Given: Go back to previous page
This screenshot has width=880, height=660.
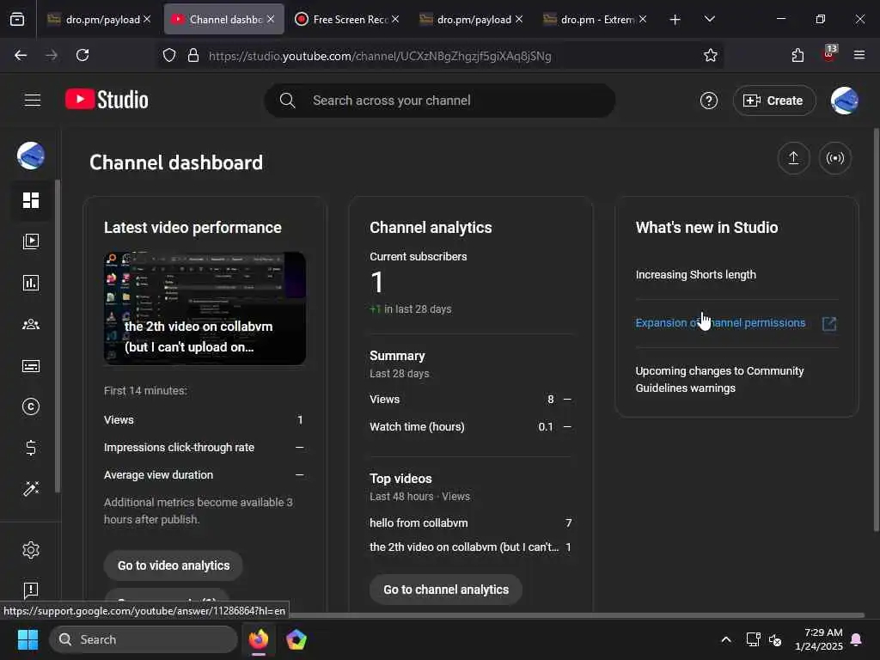Looking at the screenshot, I should coord(21,55).
